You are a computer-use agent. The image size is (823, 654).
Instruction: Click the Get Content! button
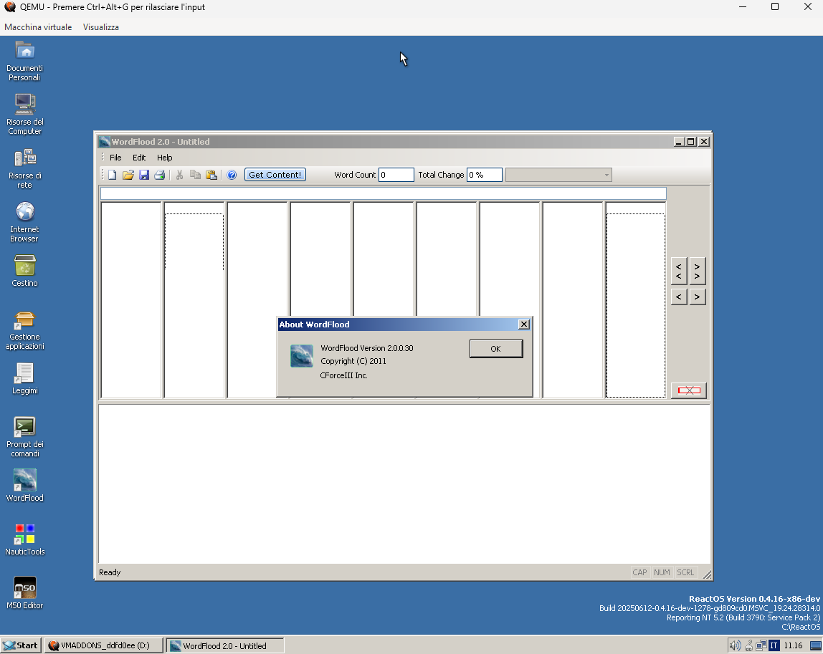coord(275,175)
